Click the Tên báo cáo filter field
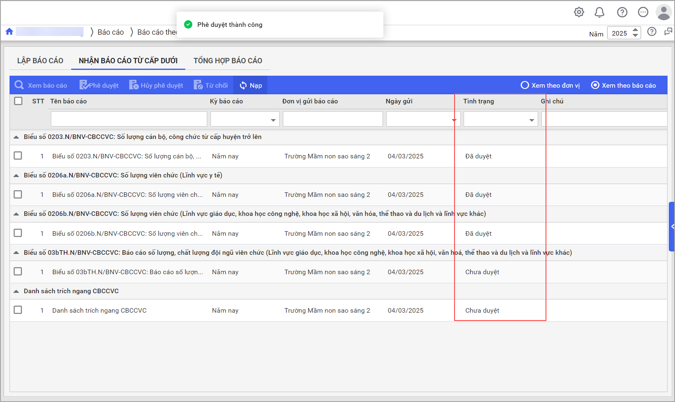The image size is (675, 402). 129,119
